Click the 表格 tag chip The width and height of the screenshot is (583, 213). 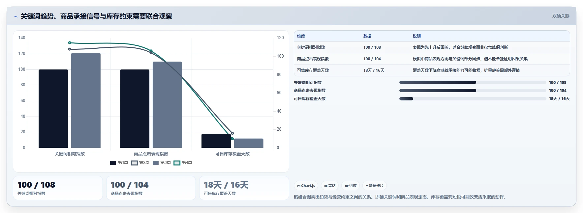tap(330, 186)
